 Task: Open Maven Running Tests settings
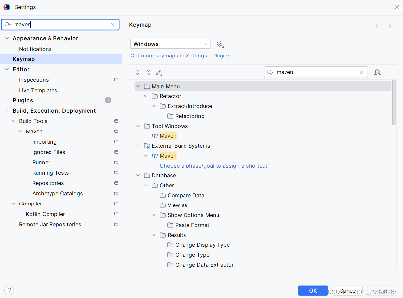click(x=50, y=173)
